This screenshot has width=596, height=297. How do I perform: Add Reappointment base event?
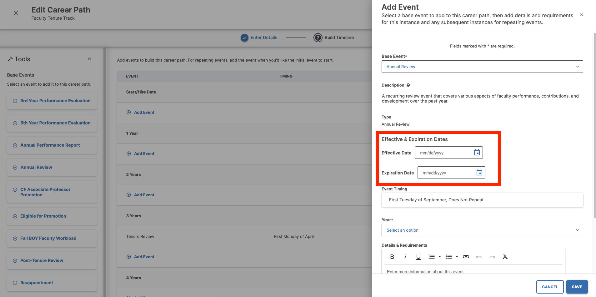pyautogui.click(x=52, y=283)
